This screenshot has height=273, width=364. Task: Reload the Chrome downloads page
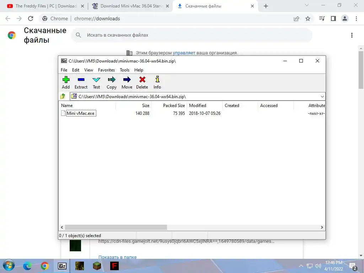pos(31,18)
